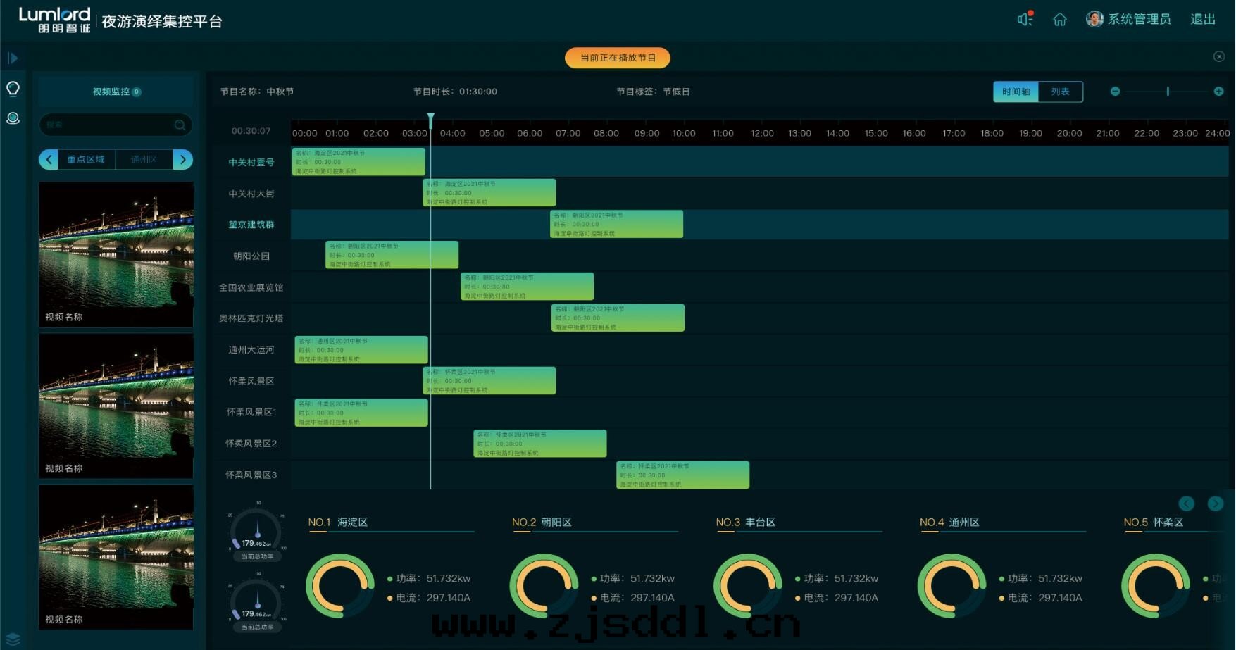Screen dimensions: 1236x650
Task: Close the current program panel
Action: click(1219, 56)
